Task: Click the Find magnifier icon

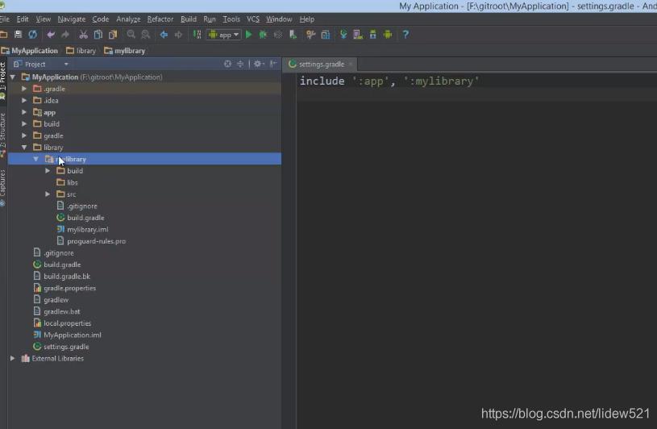Action: (131, 35)
